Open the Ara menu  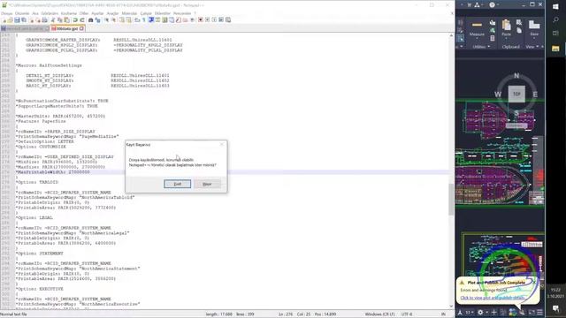[x=35, y=13]
